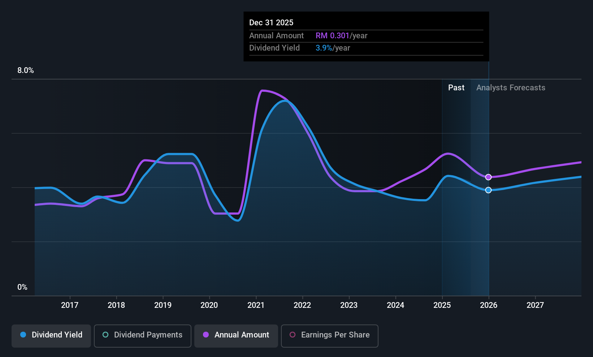Toggle the Earnings Per Share legend button

[x=330, y=336]
